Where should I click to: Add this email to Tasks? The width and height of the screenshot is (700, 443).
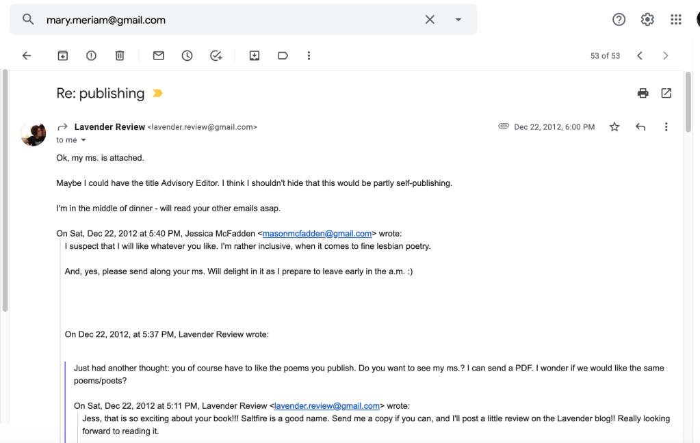(216, 56)
